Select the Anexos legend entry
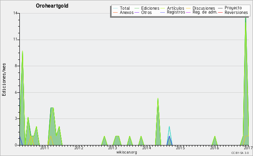 [126, 12]
